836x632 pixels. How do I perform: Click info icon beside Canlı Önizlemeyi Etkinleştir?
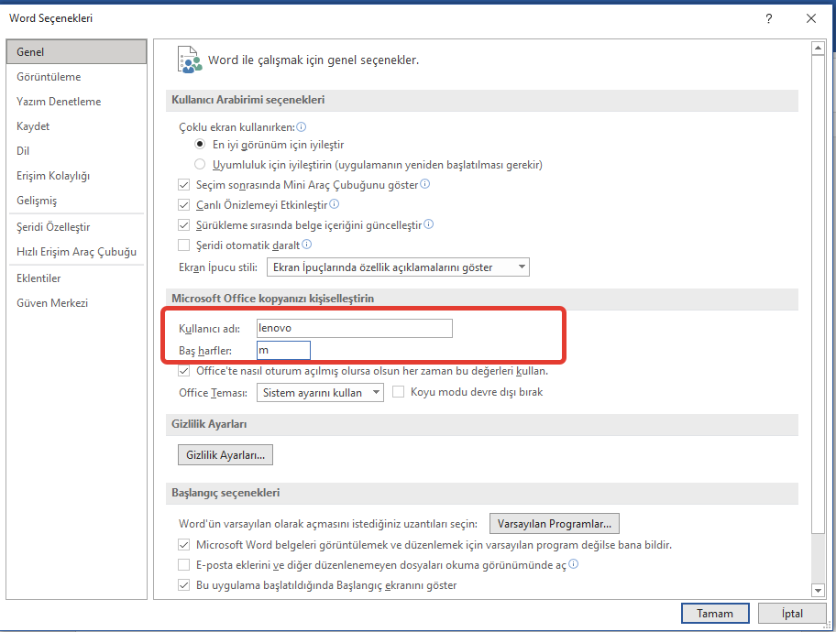335,204
